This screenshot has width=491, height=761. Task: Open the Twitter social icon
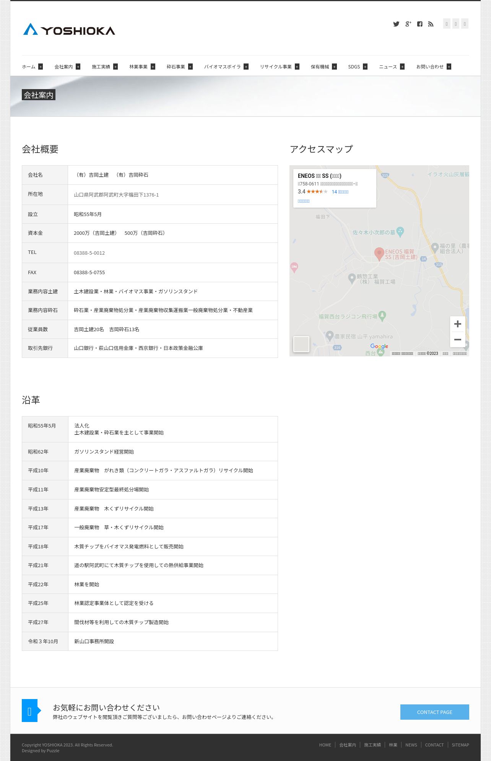pos(396,24)
